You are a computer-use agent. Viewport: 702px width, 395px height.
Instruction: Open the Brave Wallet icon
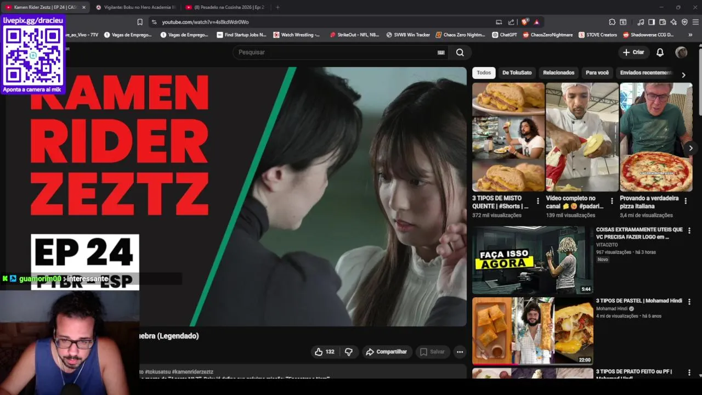tap(663, 22)
